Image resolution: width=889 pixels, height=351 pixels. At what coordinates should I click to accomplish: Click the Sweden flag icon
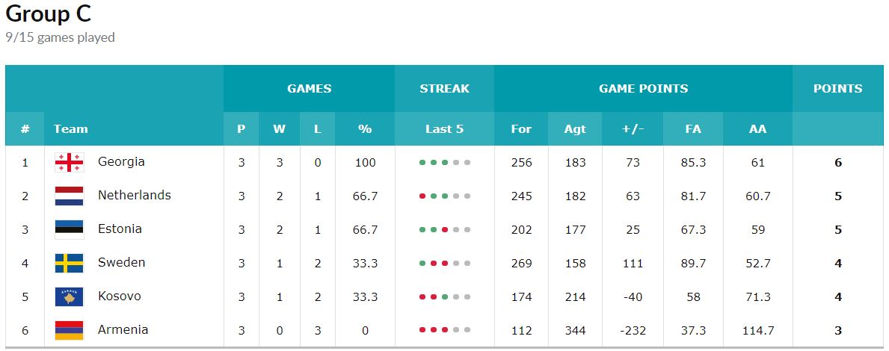(x=70, y=263)
